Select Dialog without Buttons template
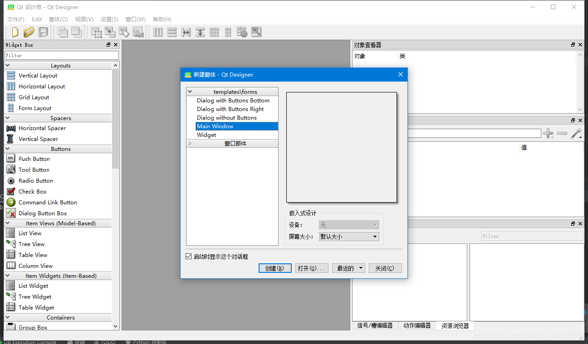 pos(226,118)
